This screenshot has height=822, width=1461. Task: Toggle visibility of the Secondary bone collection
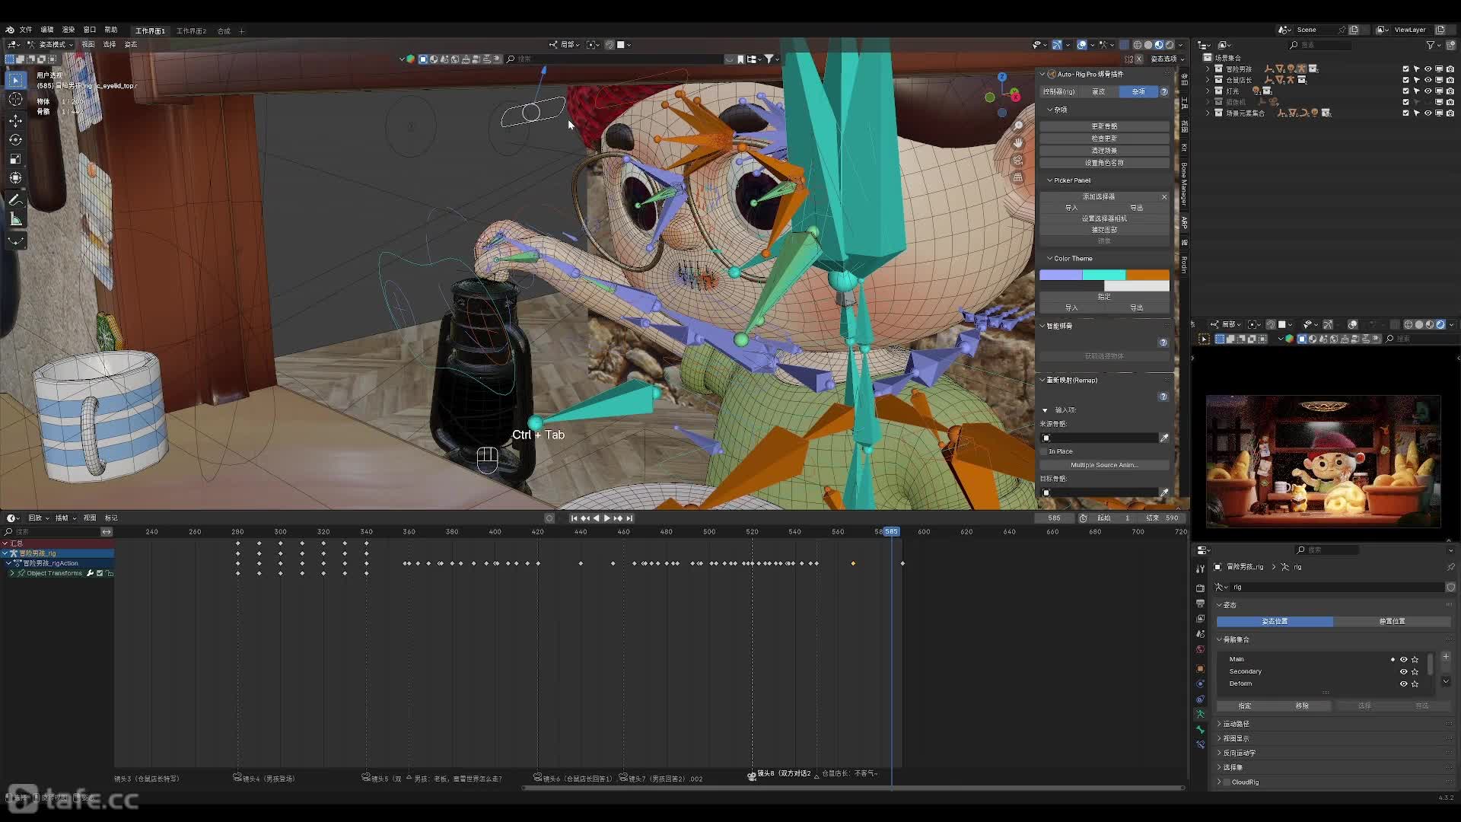(x=1403, y=671)
